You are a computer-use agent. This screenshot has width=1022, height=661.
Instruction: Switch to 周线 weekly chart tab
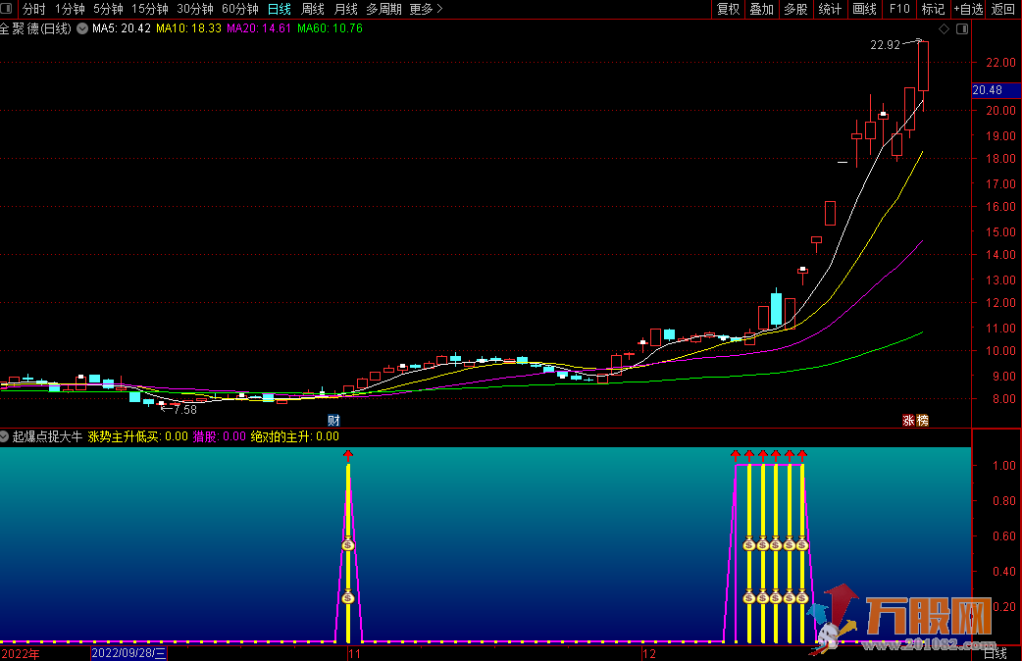click(x=312, y=9)
